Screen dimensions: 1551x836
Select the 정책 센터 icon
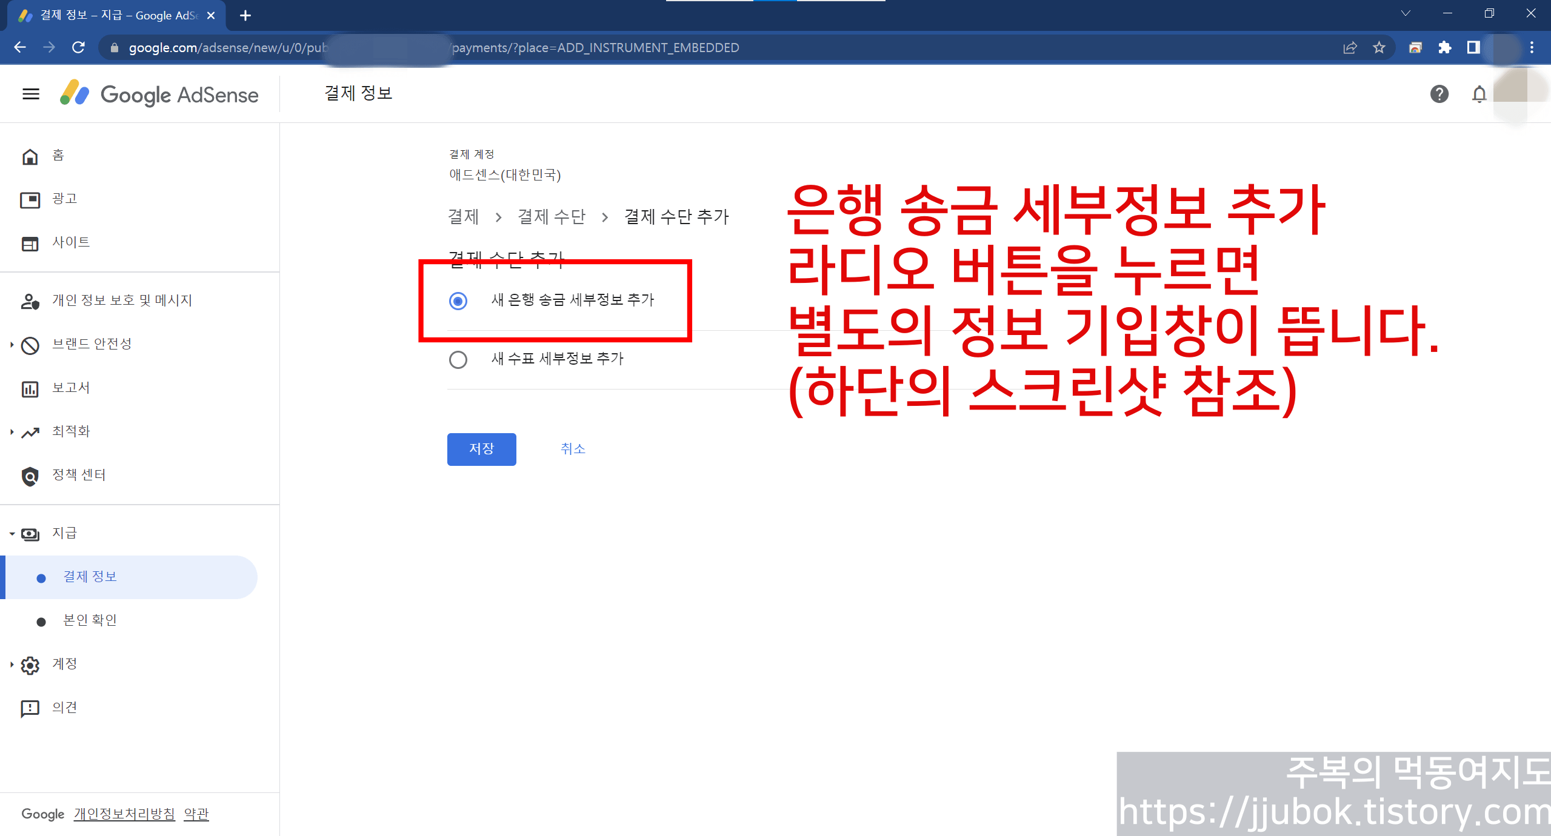point(30,476)
